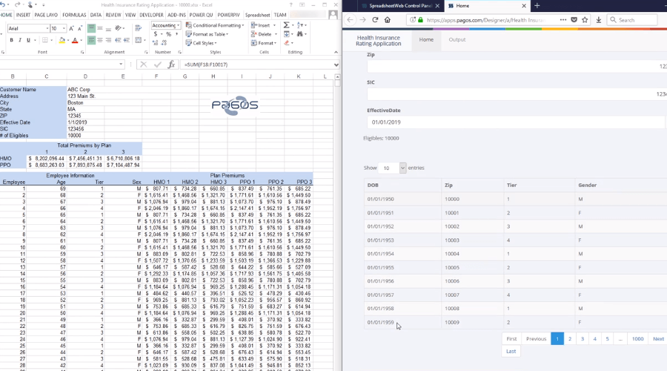Apply the red Font Color swatch
This screenshot has width=667, height=371.
pyautogui.click(x=75, y=41)
